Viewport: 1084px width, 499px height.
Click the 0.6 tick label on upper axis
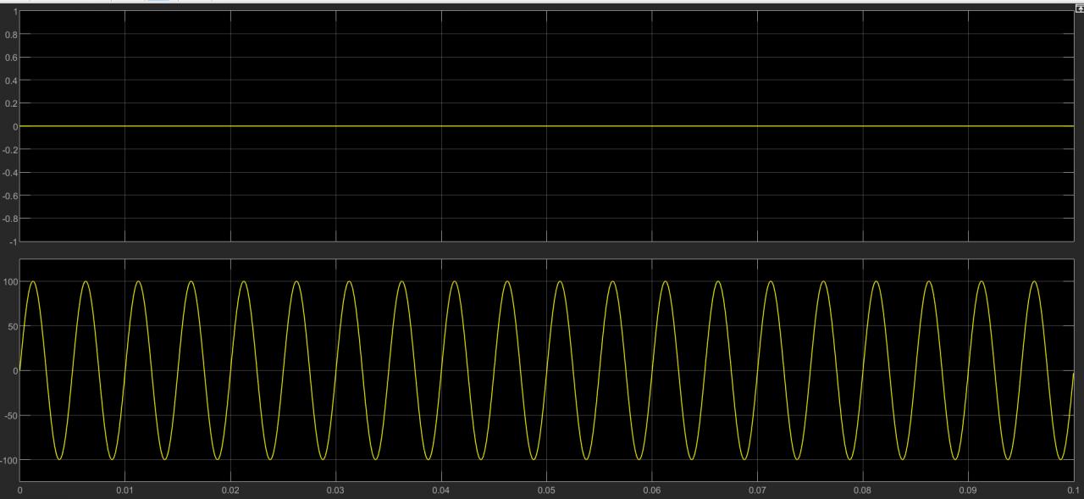[x=11, y=58]
